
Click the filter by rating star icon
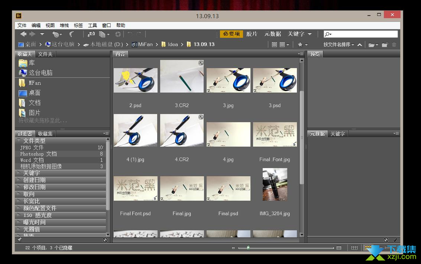coord(300,44)
